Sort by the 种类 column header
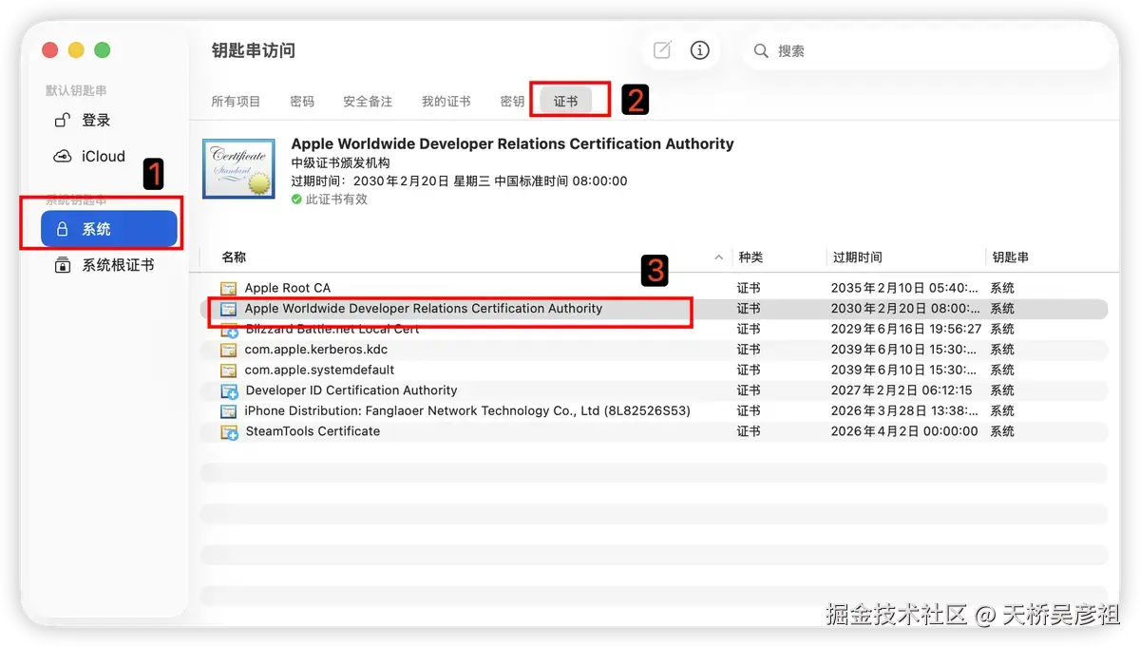Image resolution: width=1140 pixels, height=647 pixels. (750, 257)
